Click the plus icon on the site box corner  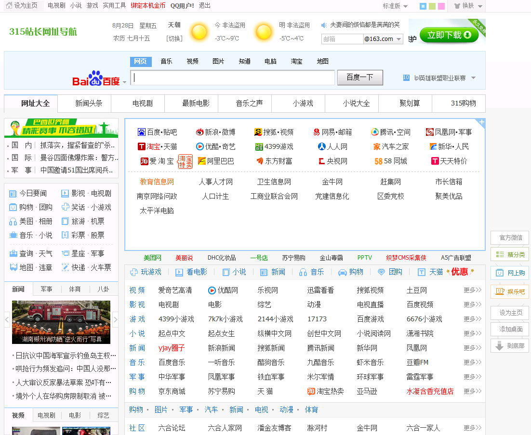(482, 122)
